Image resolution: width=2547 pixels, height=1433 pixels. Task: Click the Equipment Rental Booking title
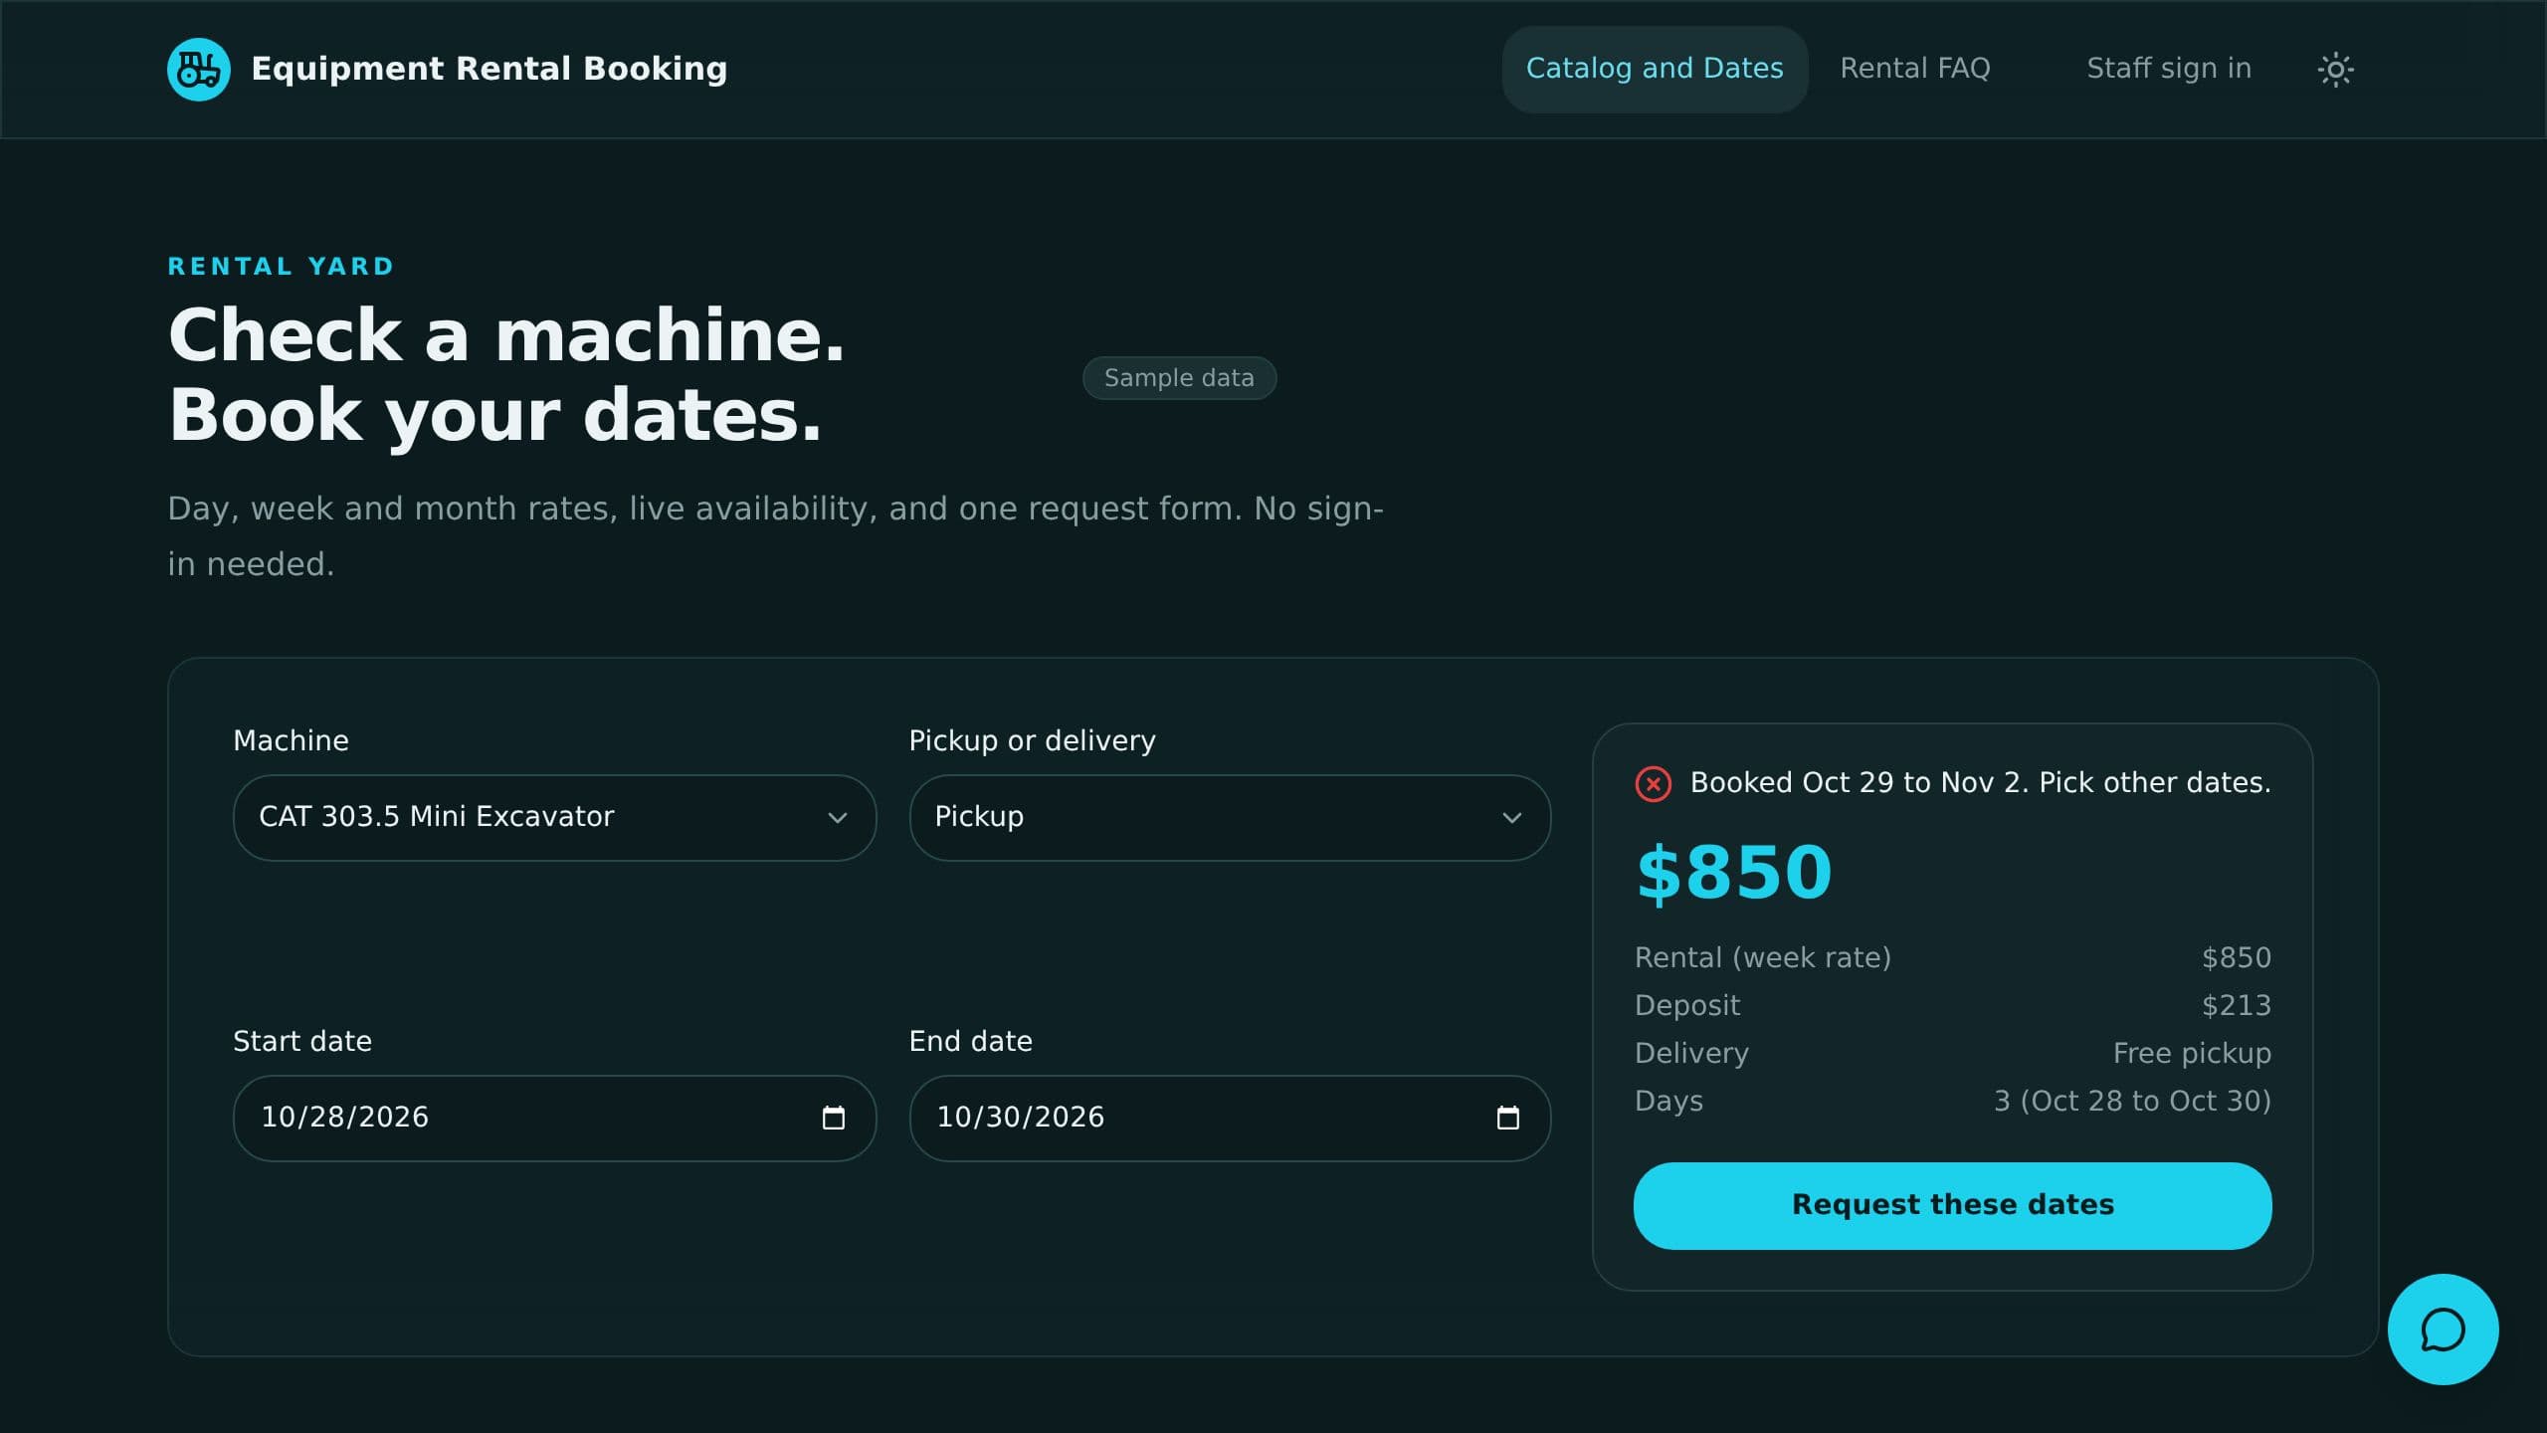point(489,69)
